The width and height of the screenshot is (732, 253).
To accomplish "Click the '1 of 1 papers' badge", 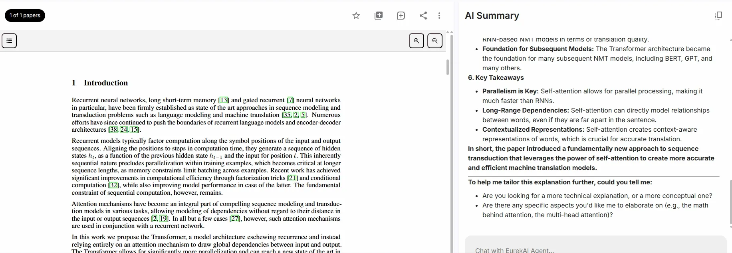I will coord(25,16).
